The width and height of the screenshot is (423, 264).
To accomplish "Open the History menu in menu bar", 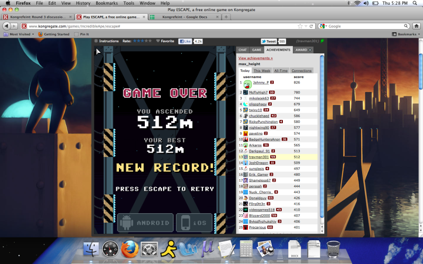I will click(x=83, y=3).
